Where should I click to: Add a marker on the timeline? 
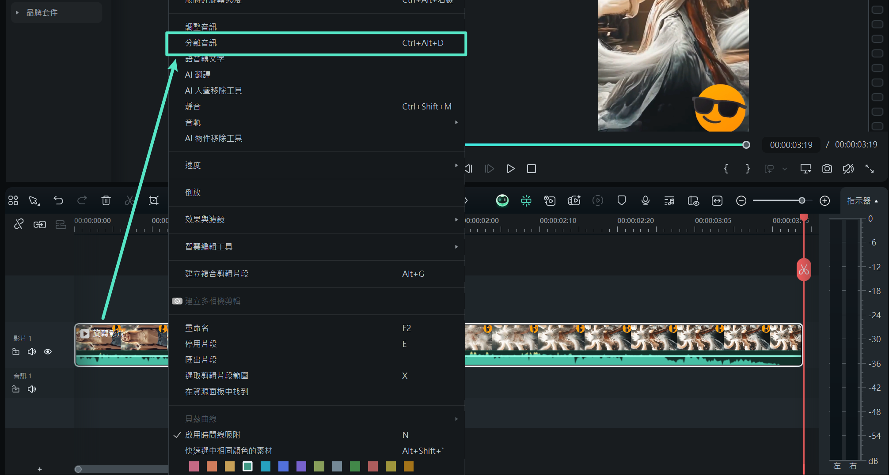click(x=622, y=200)
